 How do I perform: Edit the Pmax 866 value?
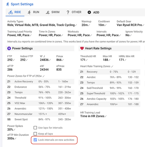pos(63,60)
